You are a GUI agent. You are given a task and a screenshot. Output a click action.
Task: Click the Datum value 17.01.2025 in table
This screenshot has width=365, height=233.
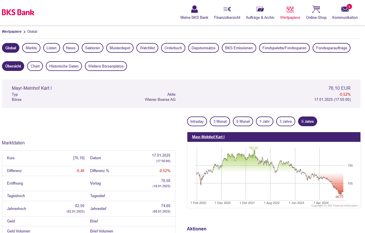161,155
